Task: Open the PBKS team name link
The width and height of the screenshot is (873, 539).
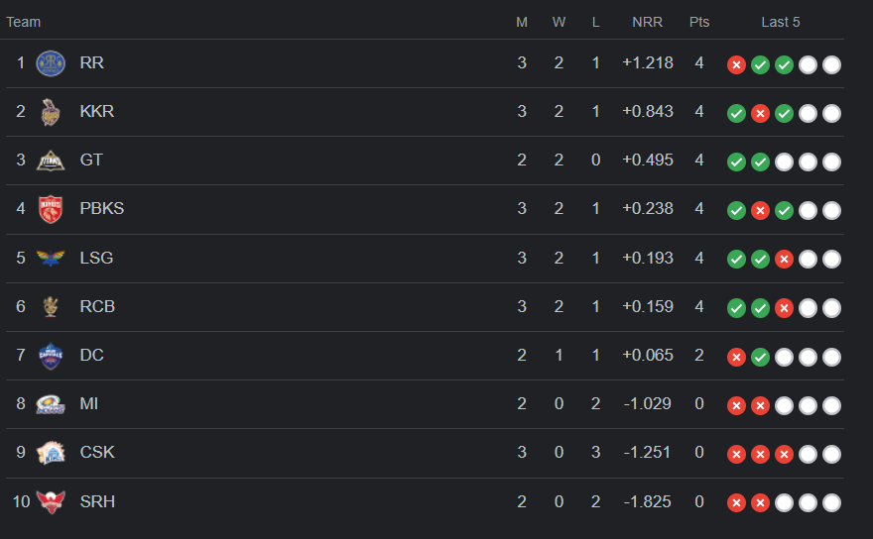Action: point(102,209)
